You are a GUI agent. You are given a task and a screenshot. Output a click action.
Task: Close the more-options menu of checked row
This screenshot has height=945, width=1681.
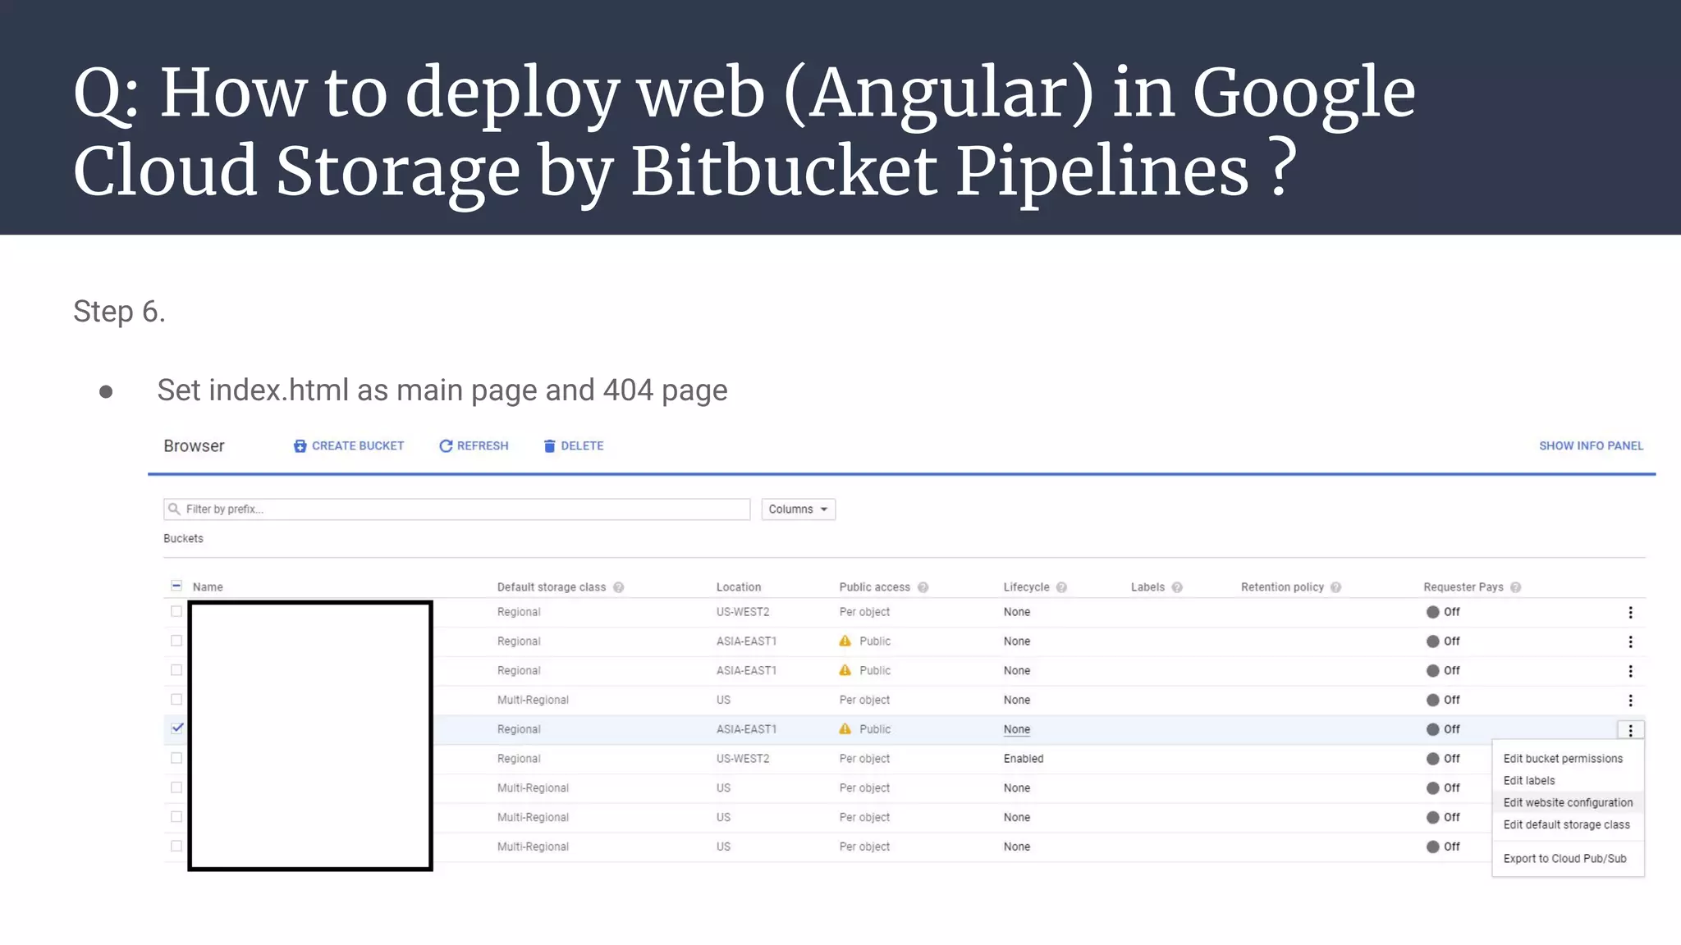pyautogui.click(x=1630, y=730)
